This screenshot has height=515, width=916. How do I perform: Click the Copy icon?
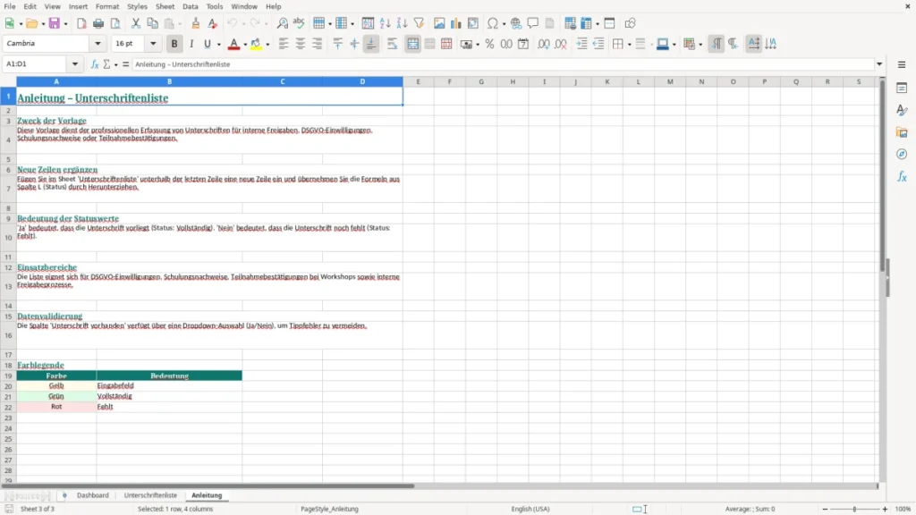pyautogui.click(x=152, y=23)
